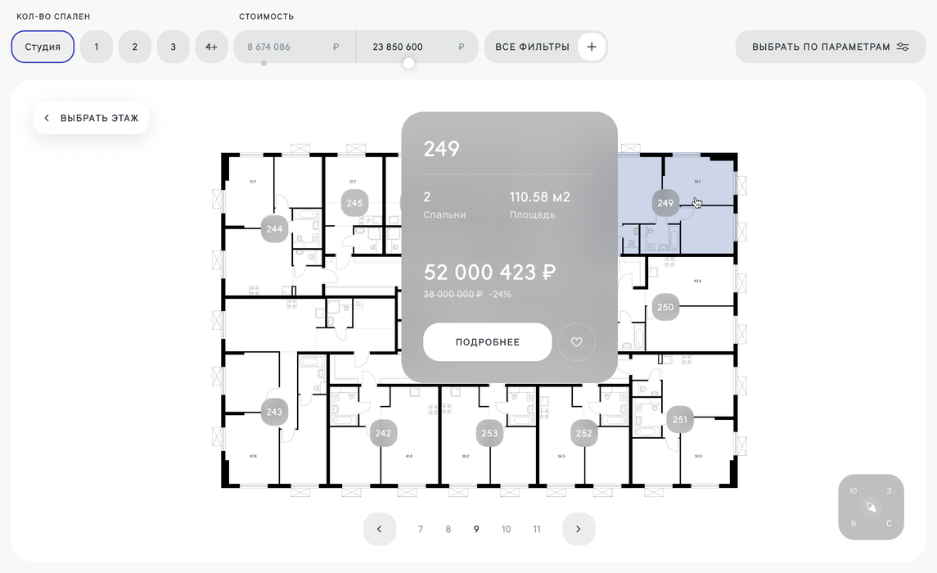Open the Все фильтры panel

(546, 47)
